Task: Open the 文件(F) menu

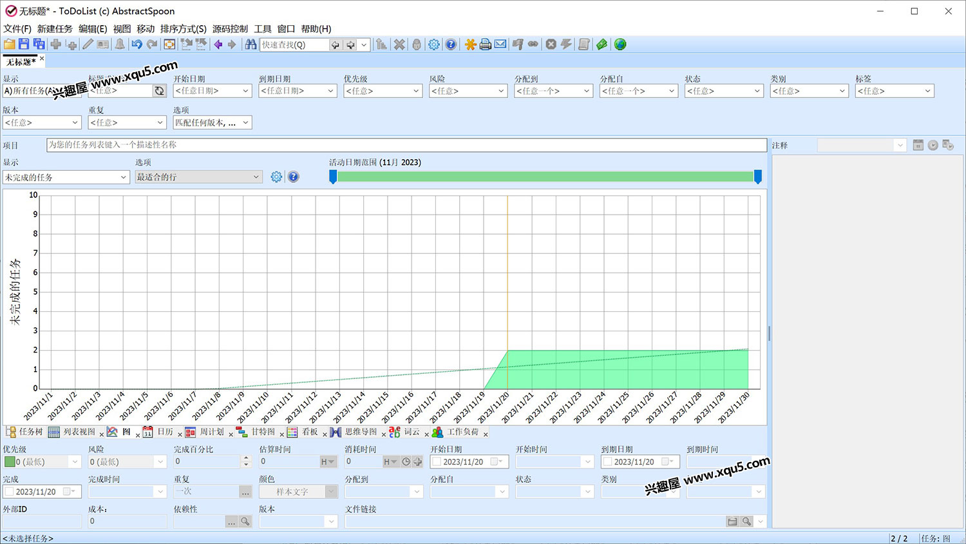Action: [17, 29]
